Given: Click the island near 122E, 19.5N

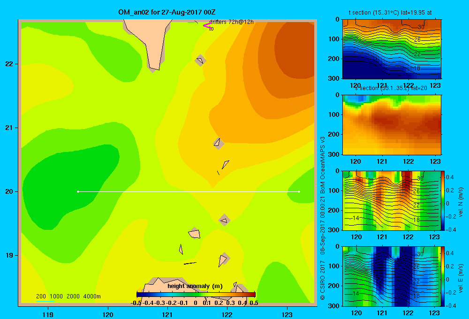Looking at the screenshot, I should coord(224,220).
